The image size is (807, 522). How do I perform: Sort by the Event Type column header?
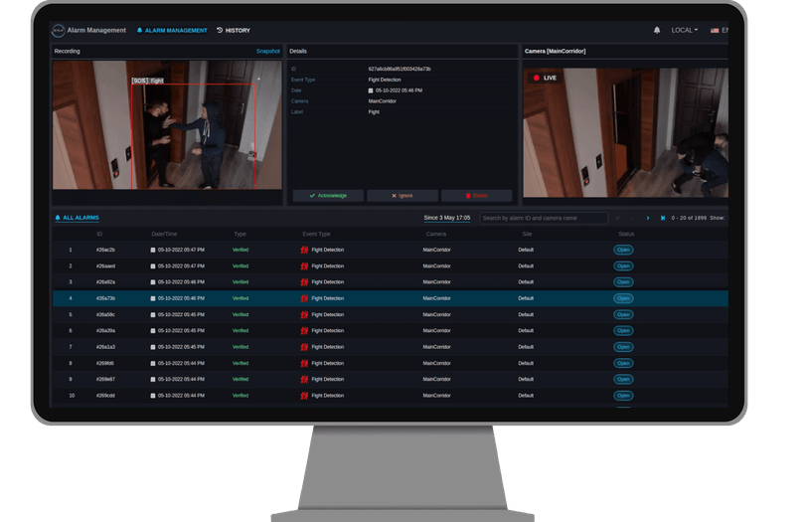[x=316, y=234]
